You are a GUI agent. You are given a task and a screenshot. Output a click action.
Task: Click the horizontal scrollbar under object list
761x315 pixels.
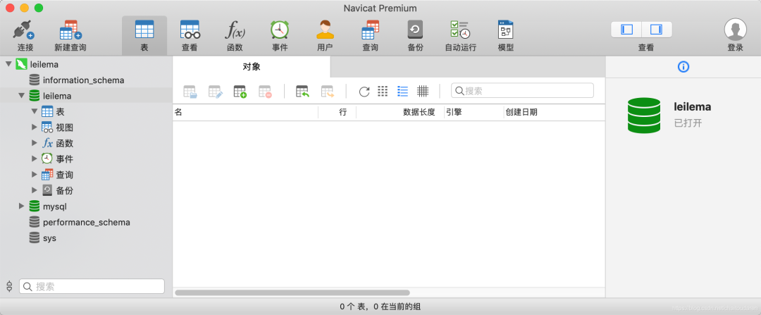(292, 292)
